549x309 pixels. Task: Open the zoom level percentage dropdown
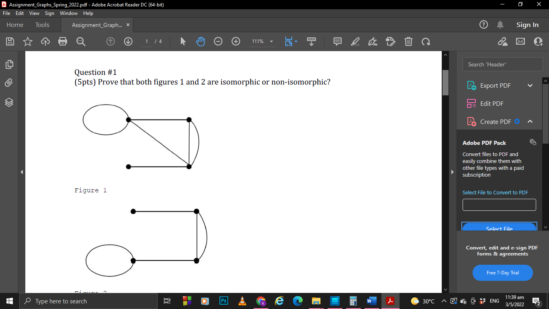tap(271, 41)
